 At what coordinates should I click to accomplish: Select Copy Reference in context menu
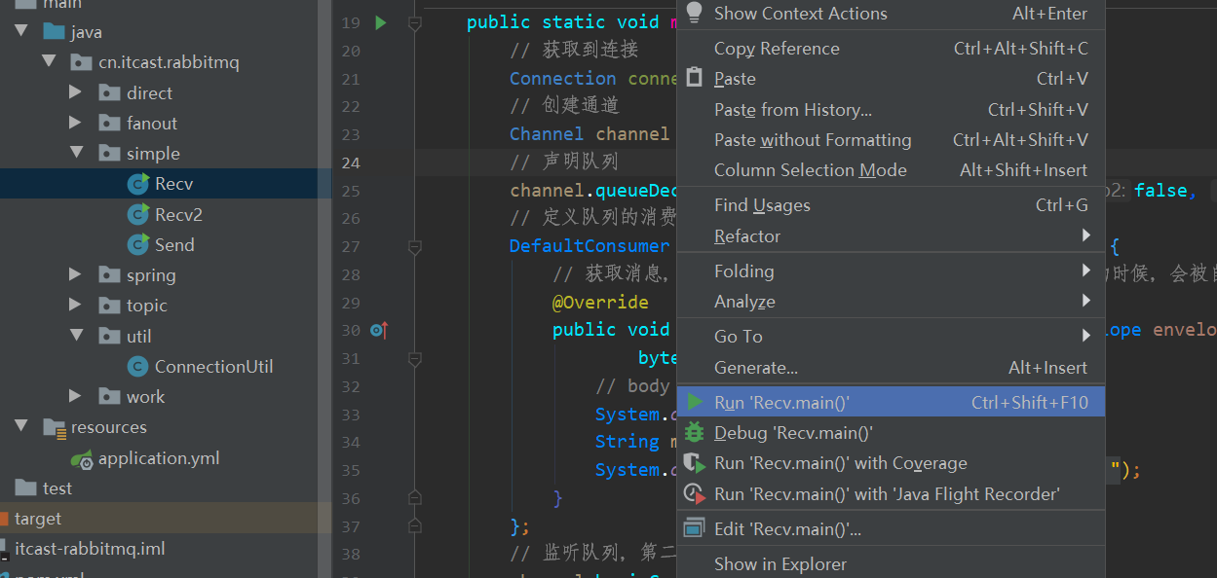[891, 49]
